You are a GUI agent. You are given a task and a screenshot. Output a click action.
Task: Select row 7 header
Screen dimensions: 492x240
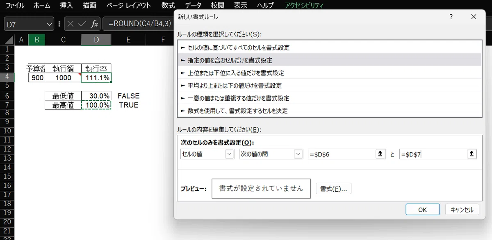click(x=7, y=105)
